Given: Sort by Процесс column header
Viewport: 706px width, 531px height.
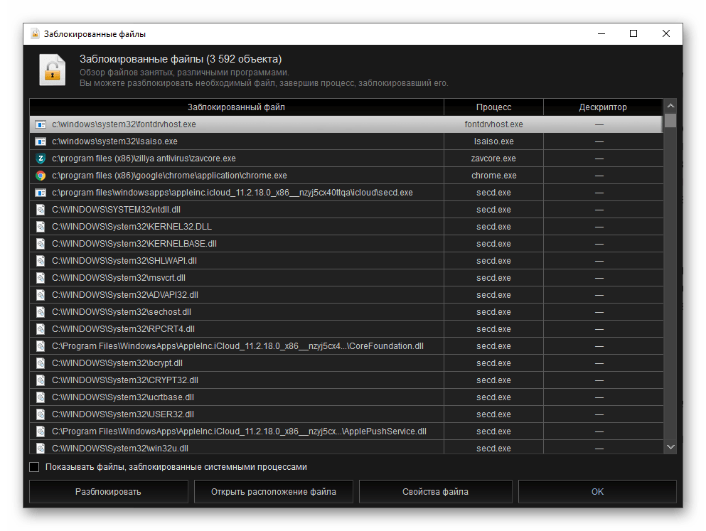Looking at the screenshot, I should 493,107.
